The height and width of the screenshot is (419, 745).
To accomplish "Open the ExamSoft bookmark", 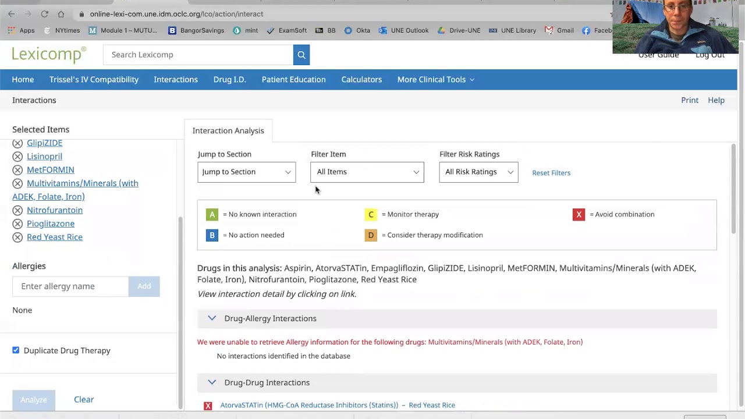I will (x=286, y=30).
